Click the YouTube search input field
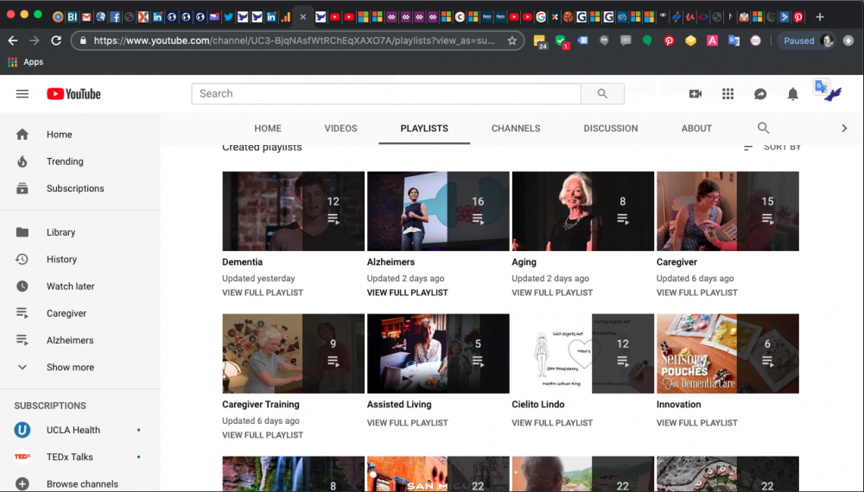 pyautogui.click(x=384, y=94)
